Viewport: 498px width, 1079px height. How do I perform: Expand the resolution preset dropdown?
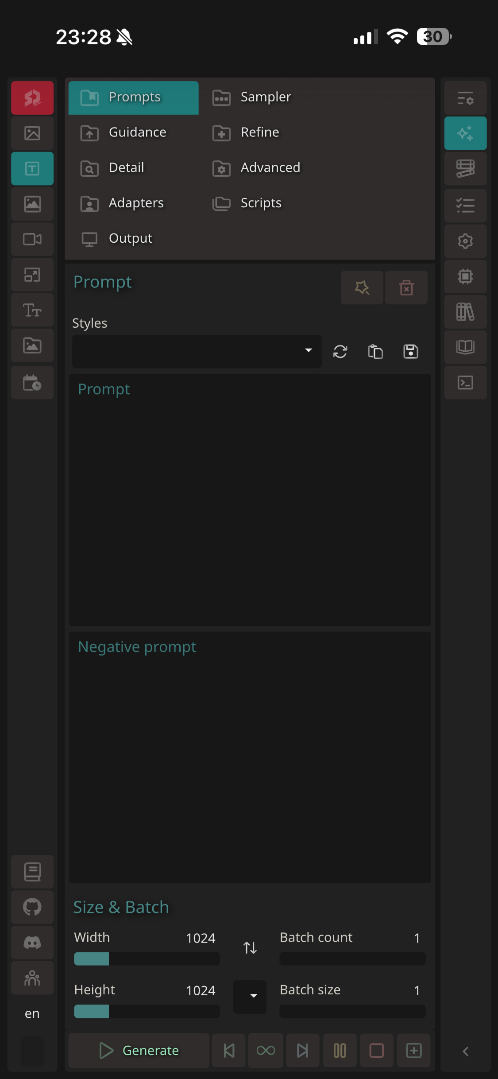tap(250, 997)
